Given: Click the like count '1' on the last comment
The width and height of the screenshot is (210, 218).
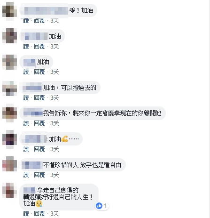Looking at the screenshot, I should coord(105,206).
